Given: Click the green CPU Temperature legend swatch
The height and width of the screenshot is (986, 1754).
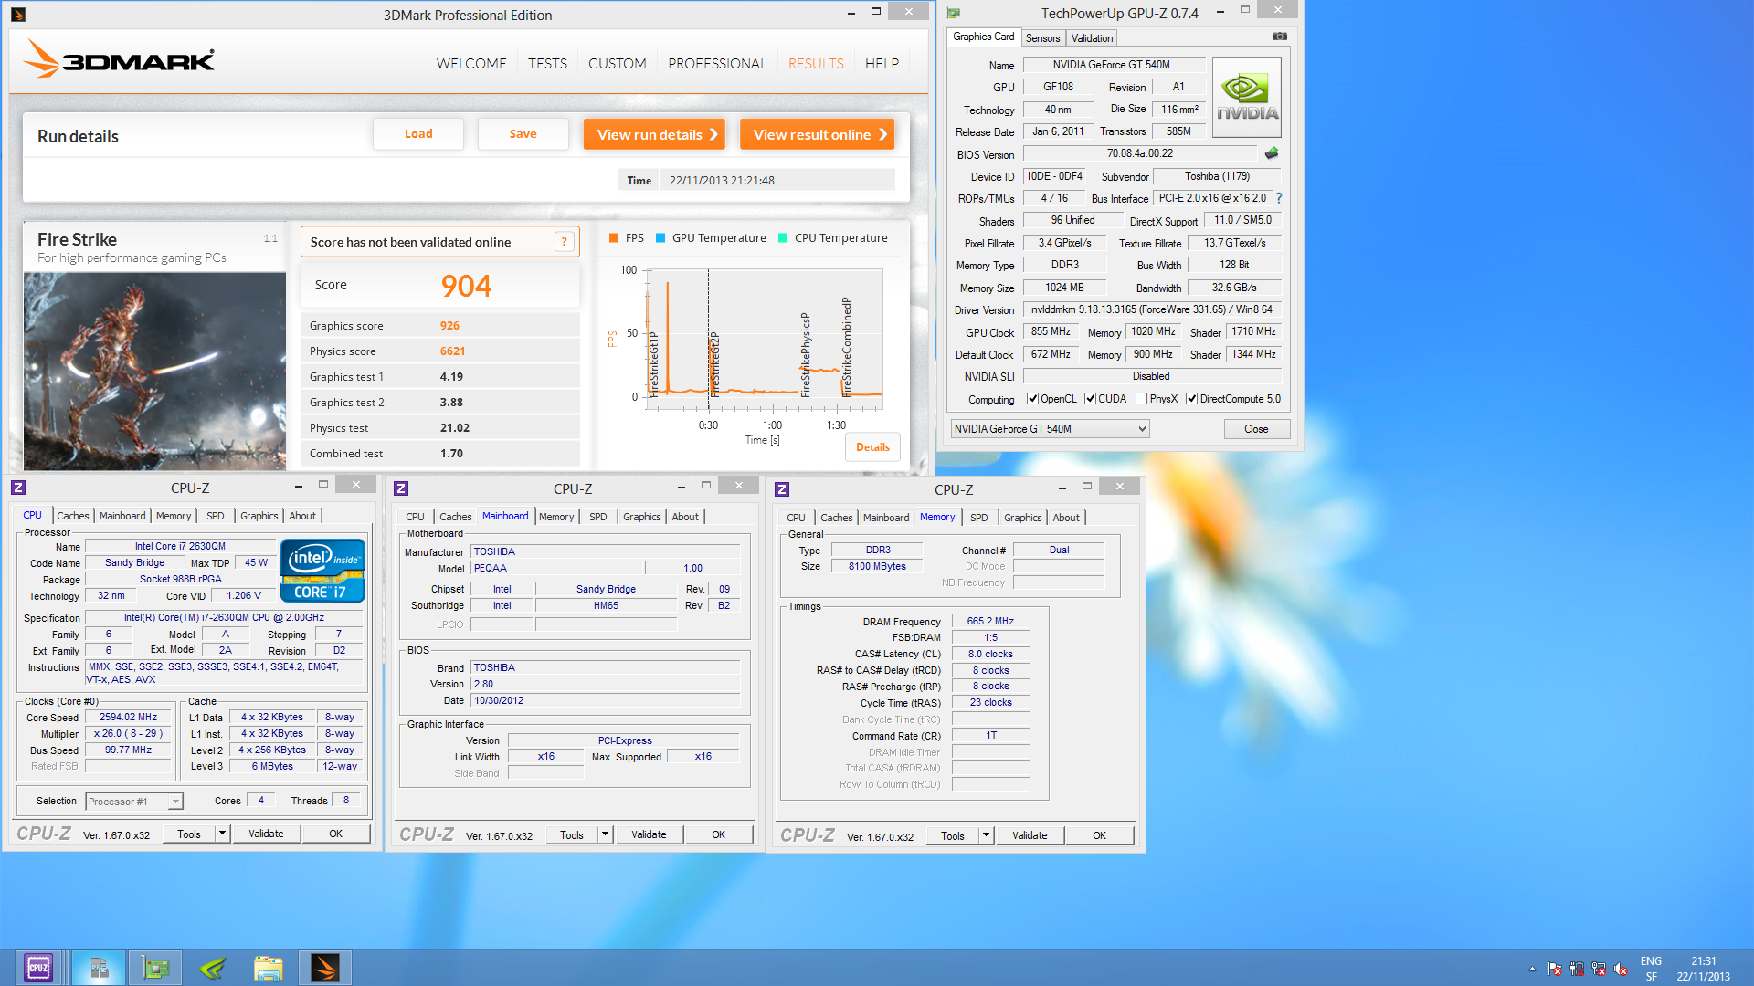Looking at the screenshot, I should pyautogui.click(x=783, y=238).
